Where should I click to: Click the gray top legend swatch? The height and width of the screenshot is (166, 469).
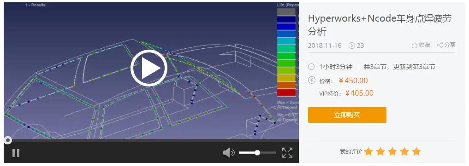(x=286, y=12)
